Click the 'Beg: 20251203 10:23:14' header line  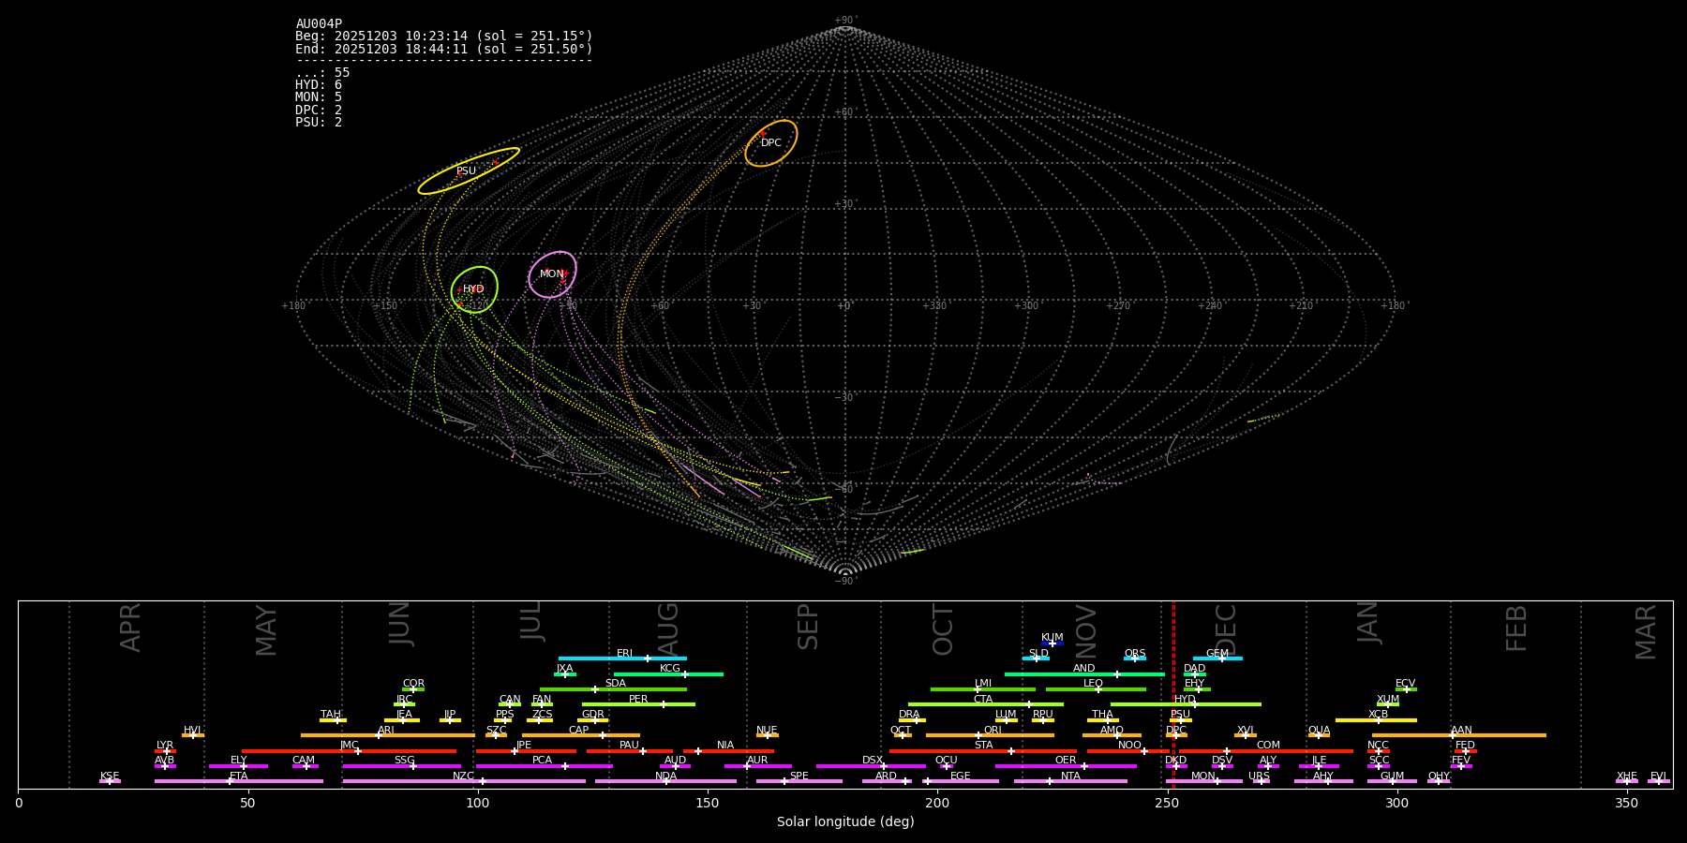pyautogui.click(x=444, y=37)
